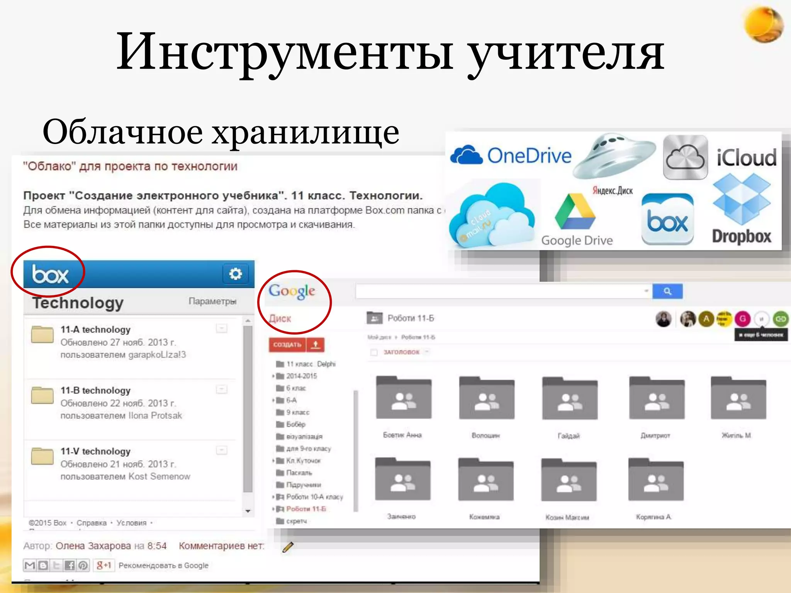Click the OneDrive logo
791x593 pixels.
point(511,156)
